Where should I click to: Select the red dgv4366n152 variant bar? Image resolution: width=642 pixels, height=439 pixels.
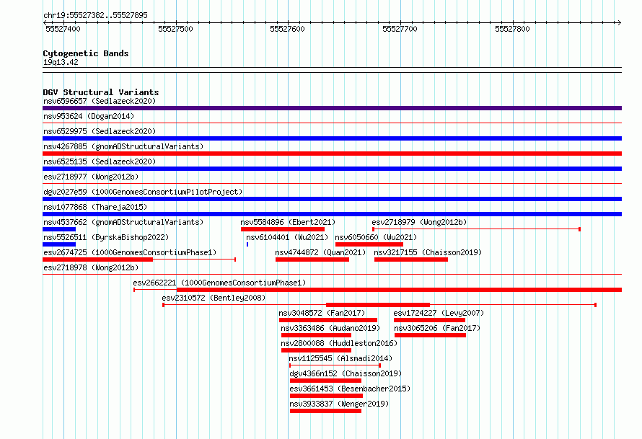pyautogui.click(x=325, y=381)
